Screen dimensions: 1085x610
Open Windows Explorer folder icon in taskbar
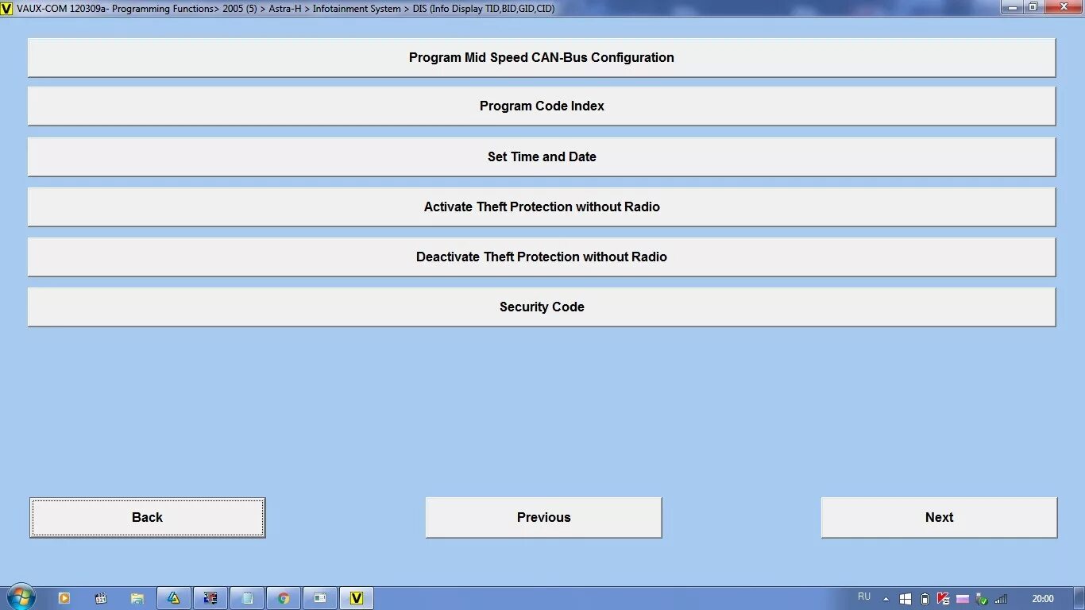pos(137,598)
